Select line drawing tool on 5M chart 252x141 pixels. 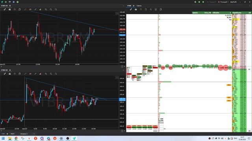(x=25, y=74)
